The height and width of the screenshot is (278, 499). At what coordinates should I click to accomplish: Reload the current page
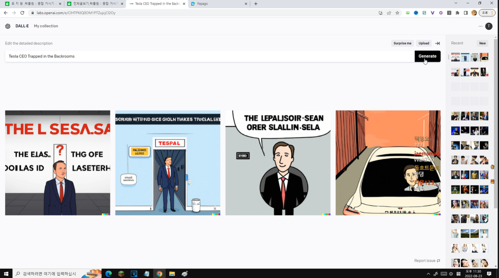pos(22,13)
